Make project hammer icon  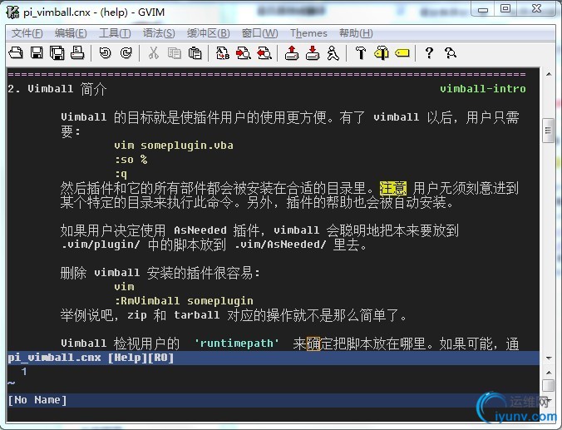click(361, 53)
